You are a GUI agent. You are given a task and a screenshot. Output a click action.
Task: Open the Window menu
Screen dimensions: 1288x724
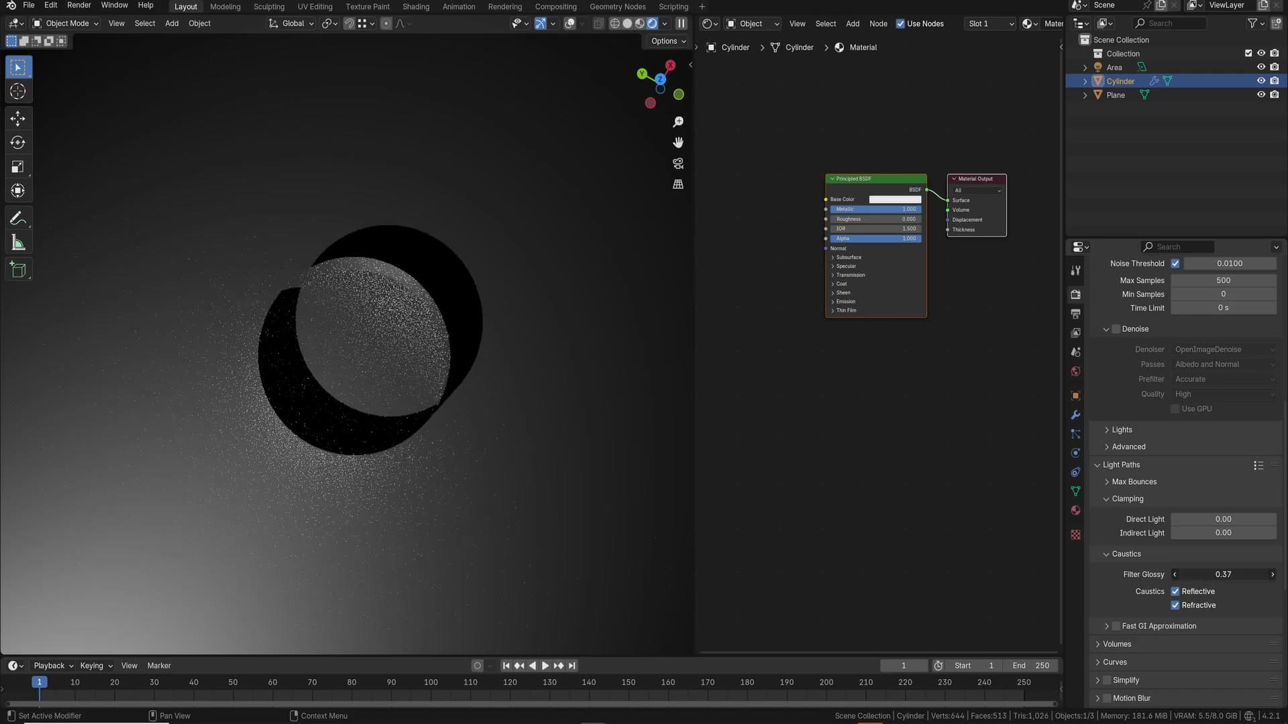point(114,5)
